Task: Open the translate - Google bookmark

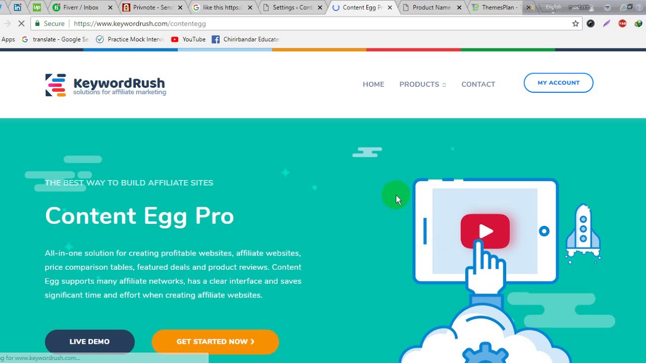Action: pos(55,39)
